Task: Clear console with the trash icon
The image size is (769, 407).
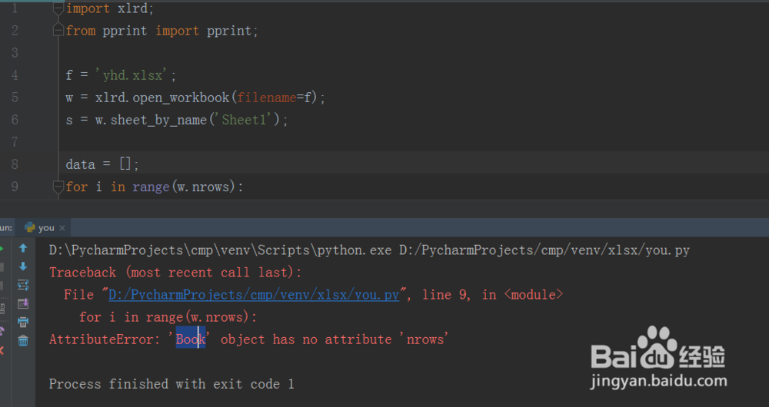Action: click(23, 341)
